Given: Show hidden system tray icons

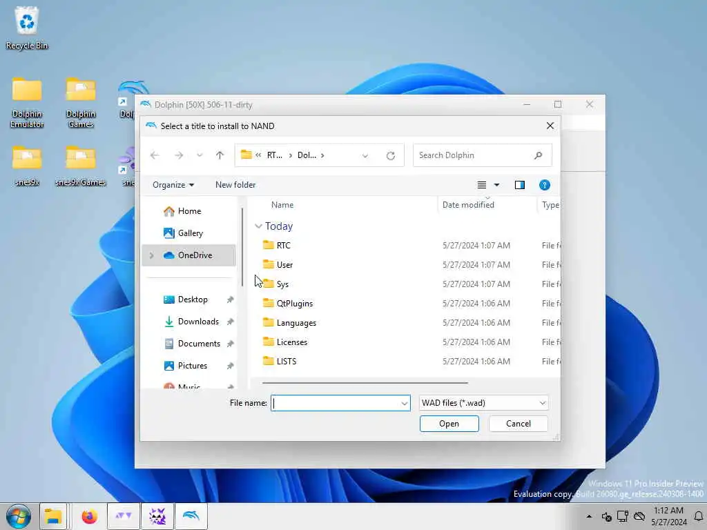Looking at the screenshot, I should coord(589,516).
